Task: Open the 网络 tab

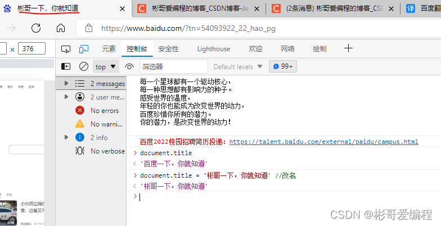Action: pyautogui.click(x=288, y=48)
